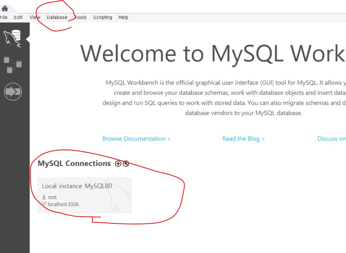The height and width of the screenshot is (253, 346).
Task: Open the Local instance MySQL80 connection tile
Action: pos(84,195)
